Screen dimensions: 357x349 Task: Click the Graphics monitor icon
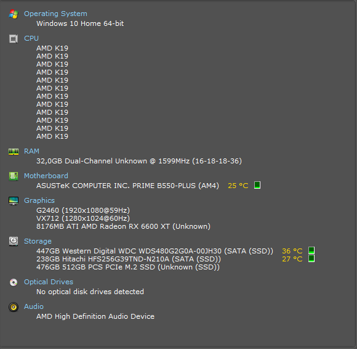[14, 201]
